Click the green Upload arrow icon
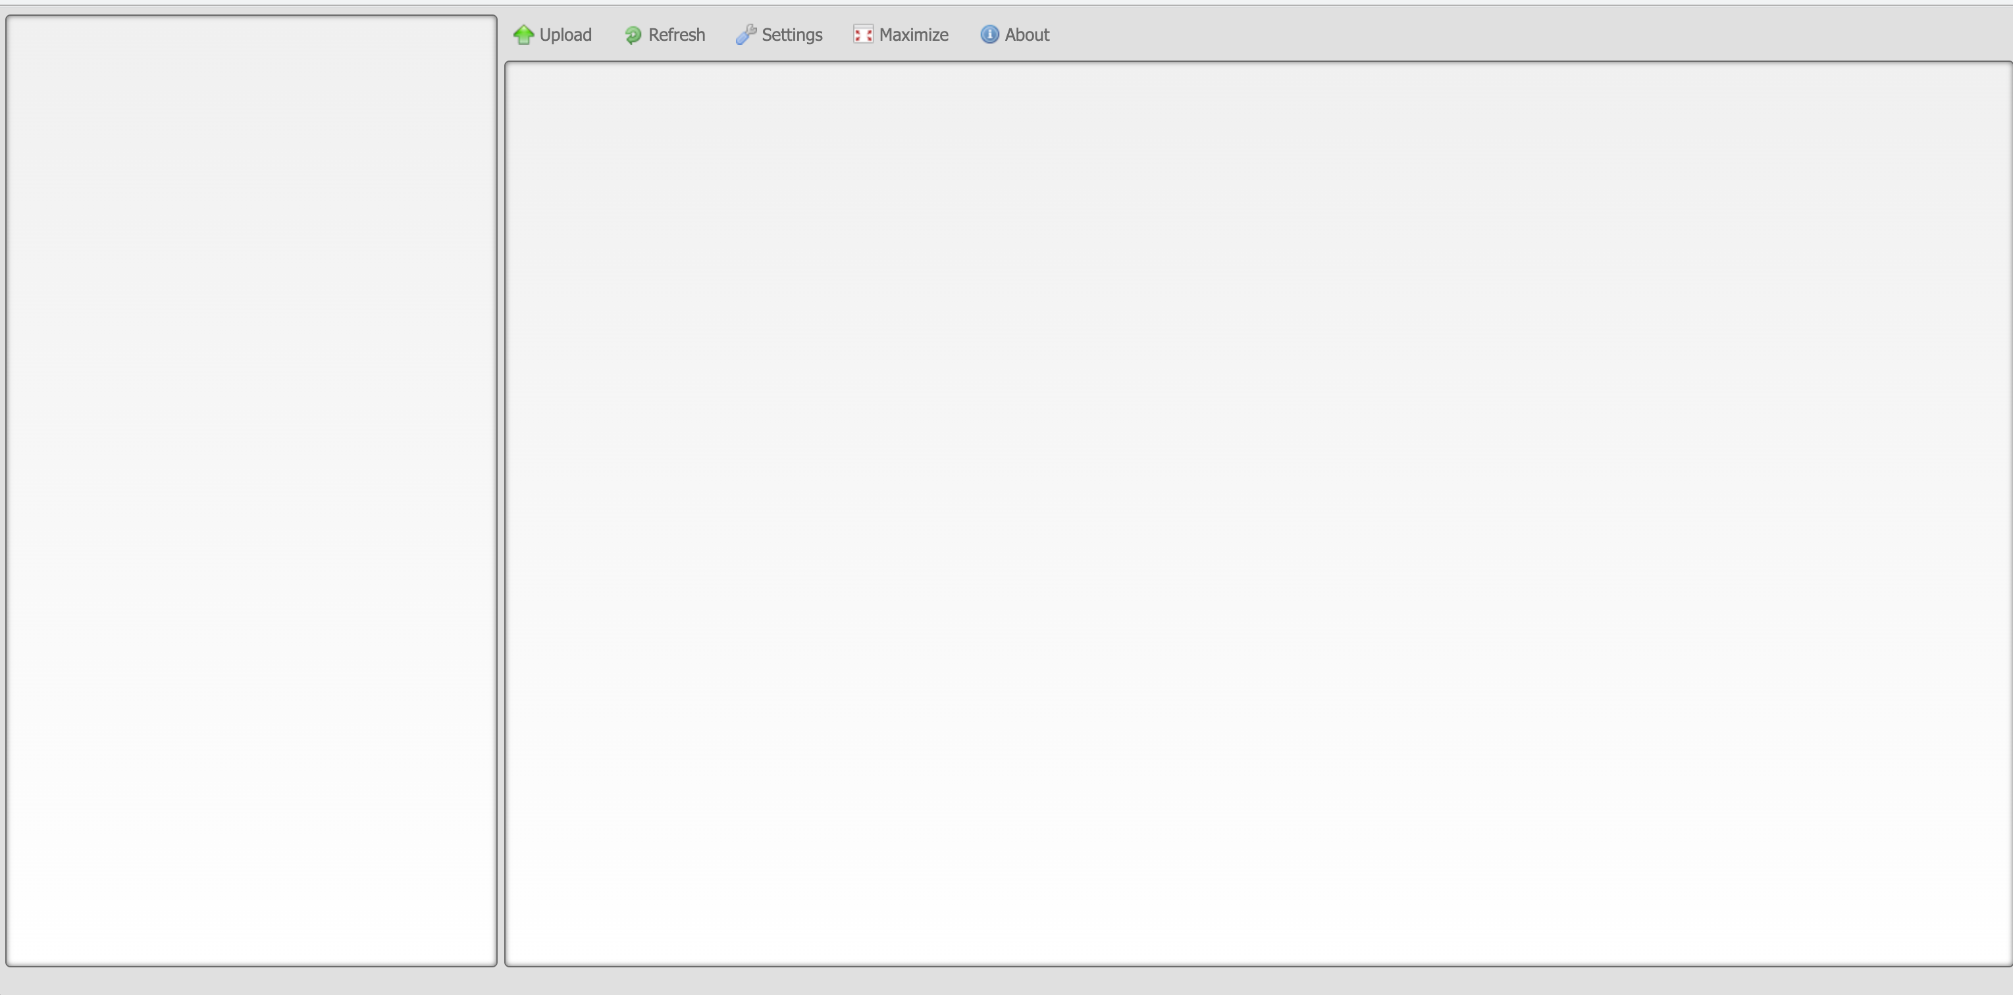The image size is (2013, 995). click(x=523, y=34)
